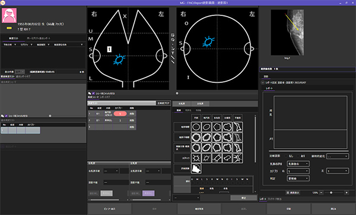
Task: Open the display count dropdown in left panel
Action: (20, 72)
